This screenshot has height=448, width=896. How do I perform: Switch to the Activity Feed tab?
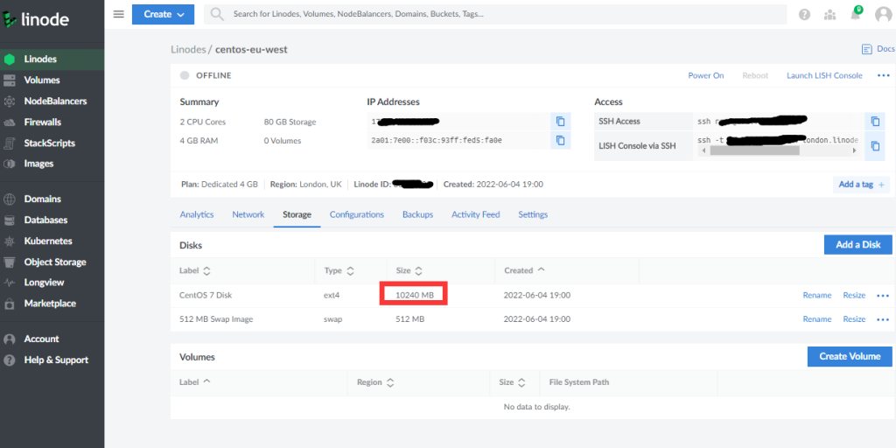[475, 215]
